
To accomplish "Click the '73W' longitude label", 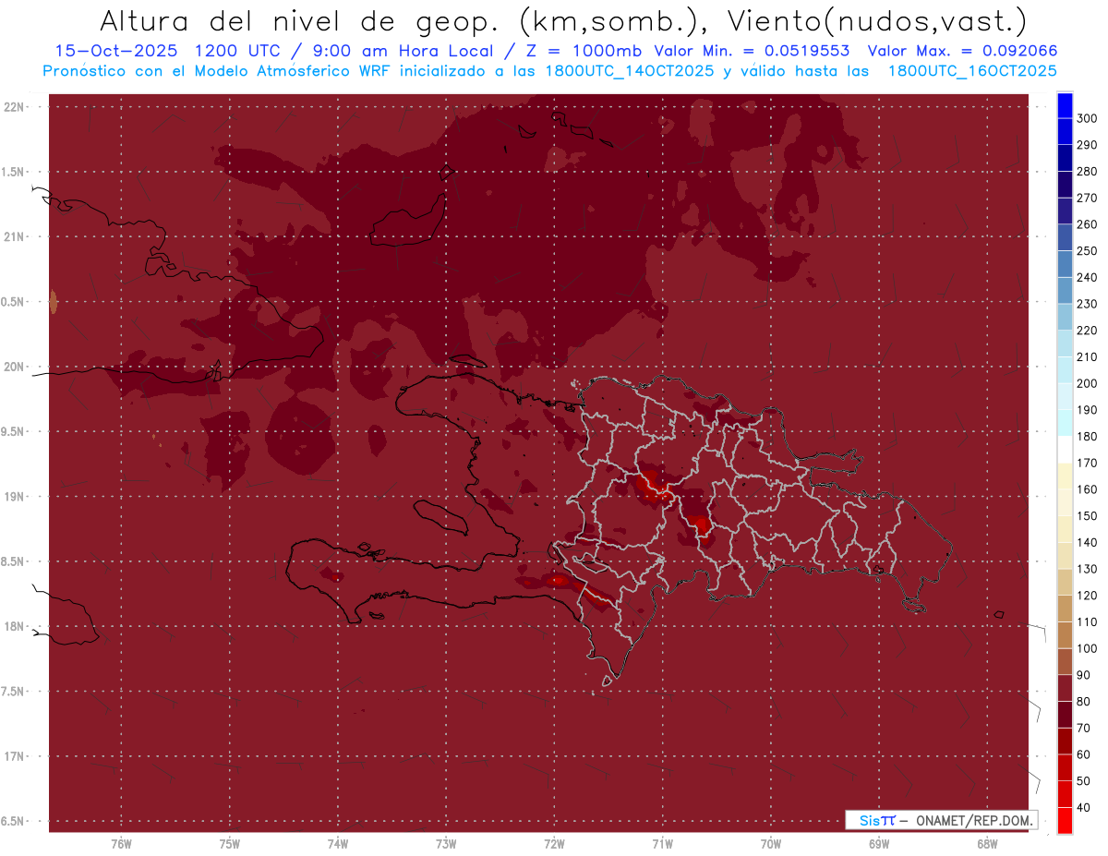I will coord(446,844).
